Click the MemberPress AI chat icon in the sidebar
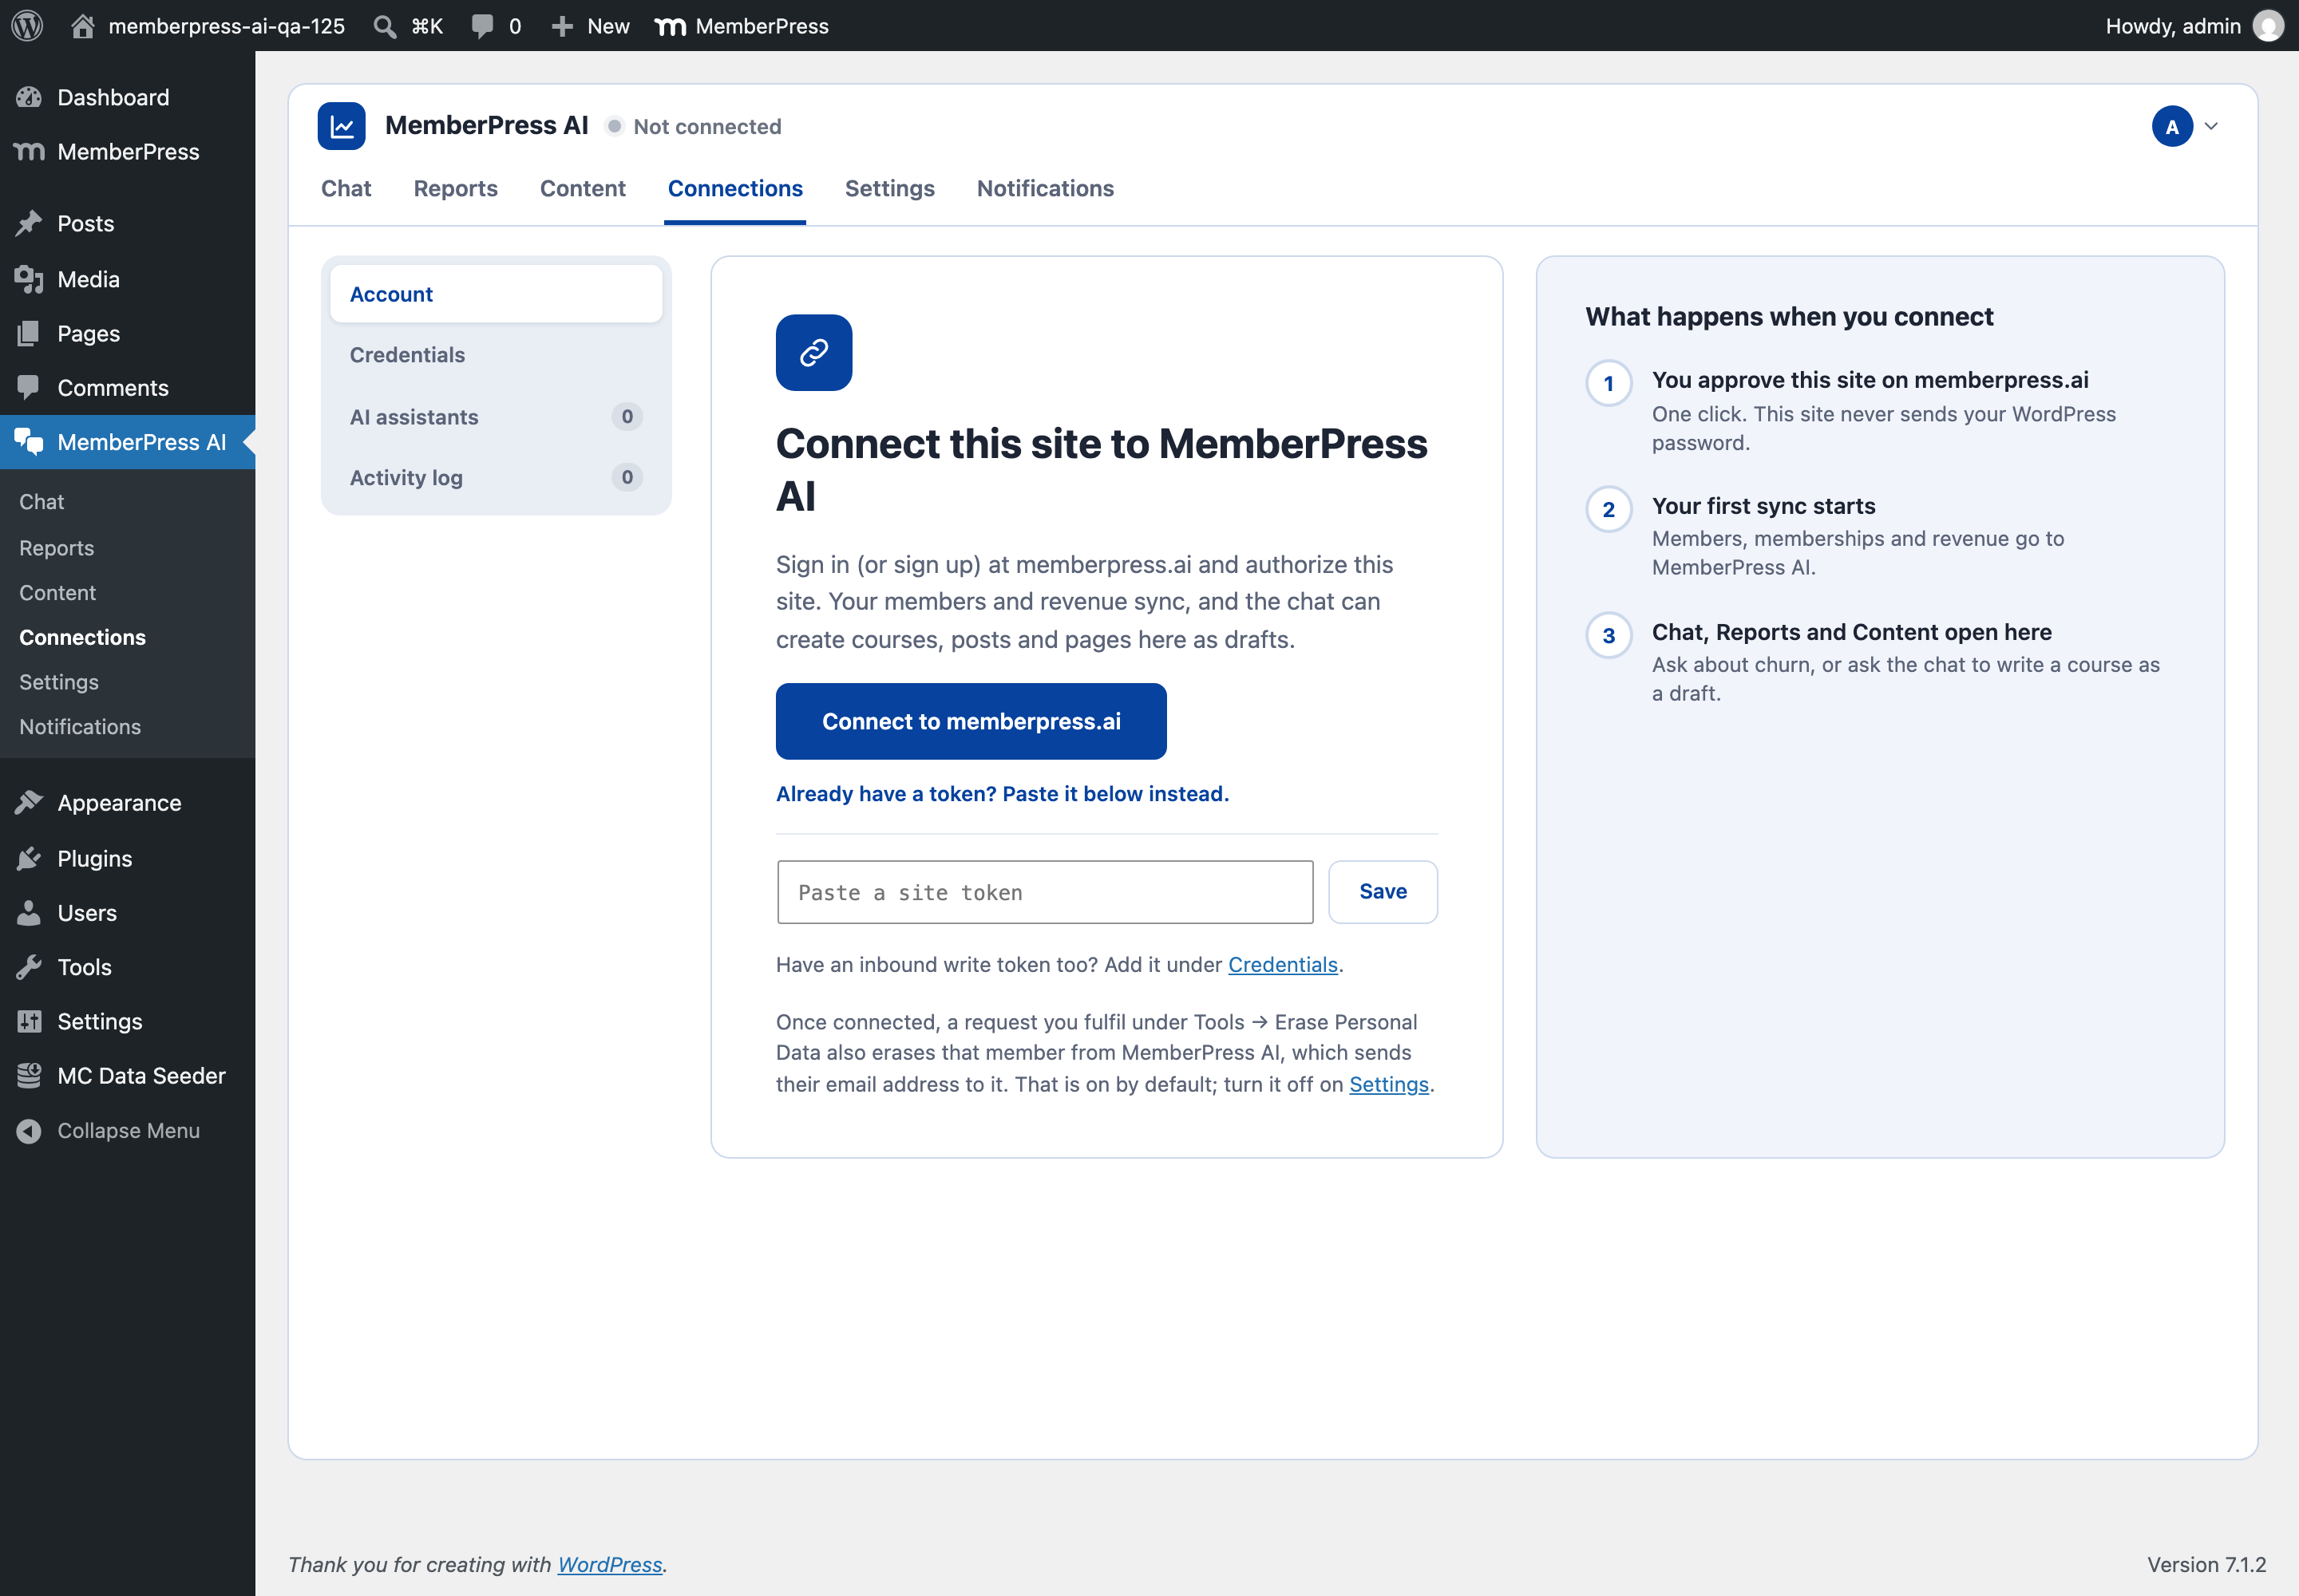This screenshot has width=2299, height=1596. tap(29, 441)
